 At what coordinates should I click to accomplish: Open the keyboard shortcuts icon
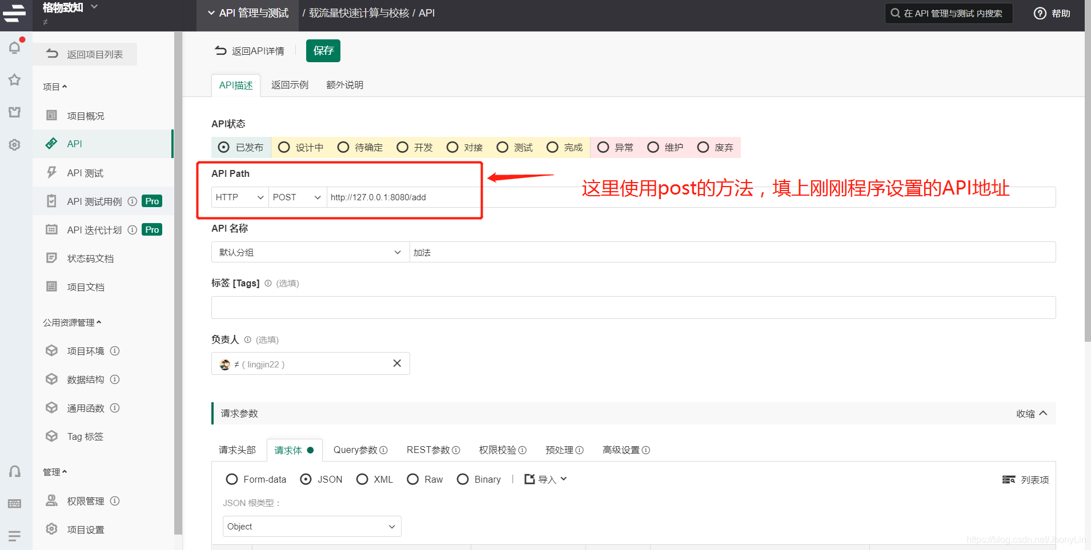[15, 503]
